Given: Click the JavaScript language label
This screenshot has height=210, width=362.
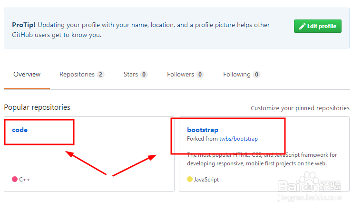Looking at the screenshot, I should tap(206, 179).
